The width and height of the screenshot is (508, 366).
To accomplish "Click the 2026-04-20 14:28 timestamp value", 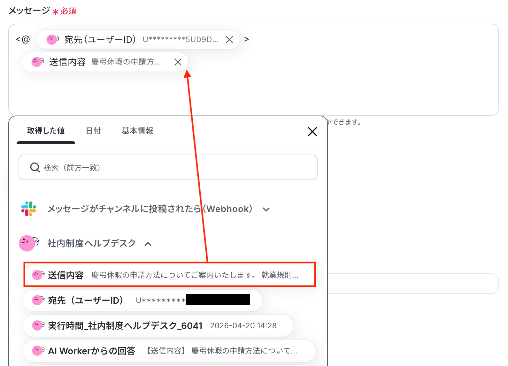I will [x=243, y=325].
